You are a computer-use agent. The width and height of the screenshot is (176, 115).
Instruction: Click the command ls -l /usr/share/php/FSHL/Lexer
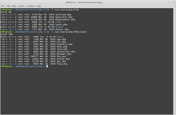[x=67, y=32]
